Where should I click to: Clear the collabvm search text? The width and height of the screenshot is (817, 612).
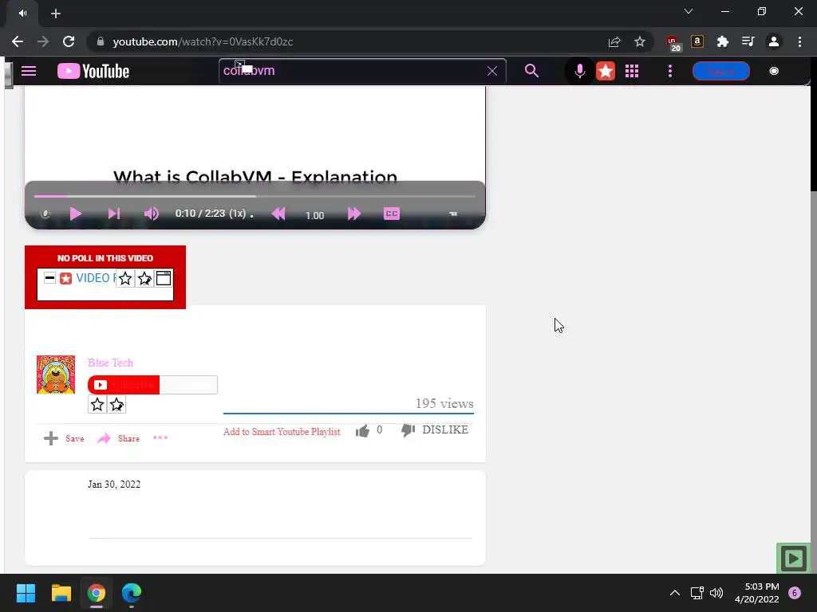coord(491,71)
